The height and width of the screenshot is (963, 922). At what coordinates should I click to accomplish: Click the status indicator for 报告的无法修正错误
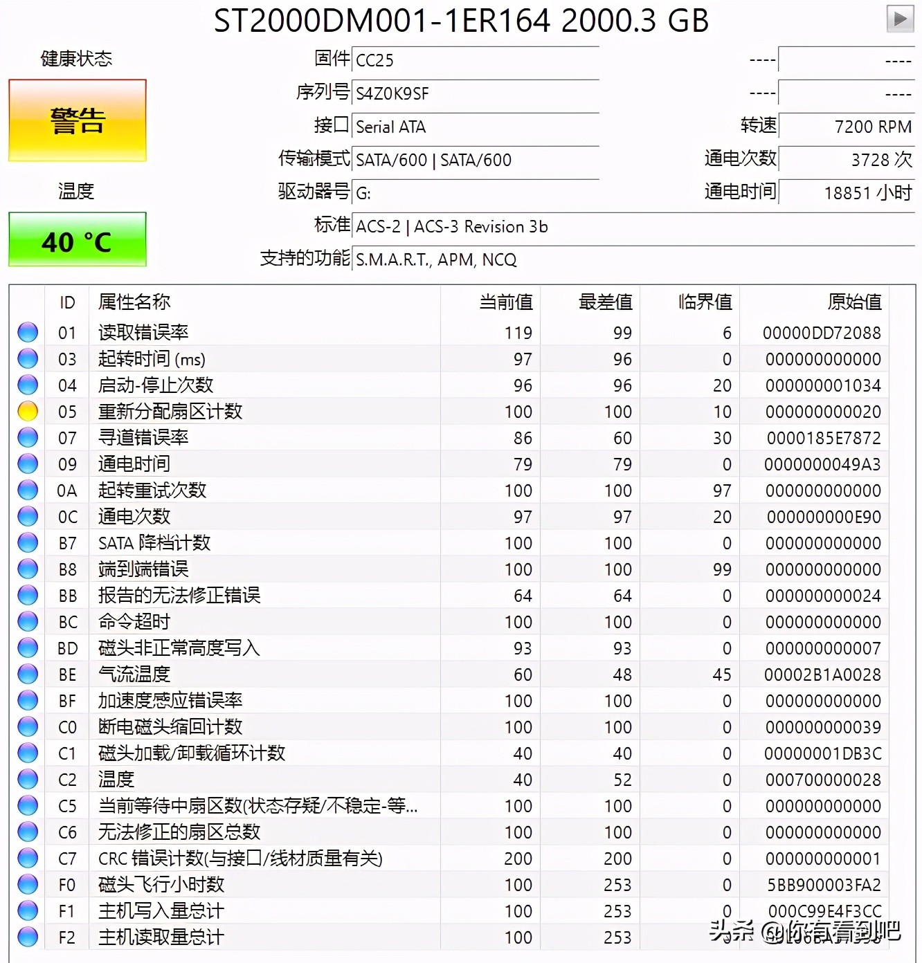coord(28,595)
